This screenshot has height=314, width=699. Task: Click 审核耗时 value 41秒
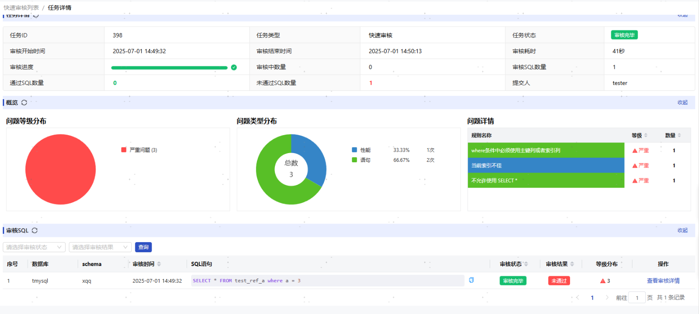click(619, 51)
